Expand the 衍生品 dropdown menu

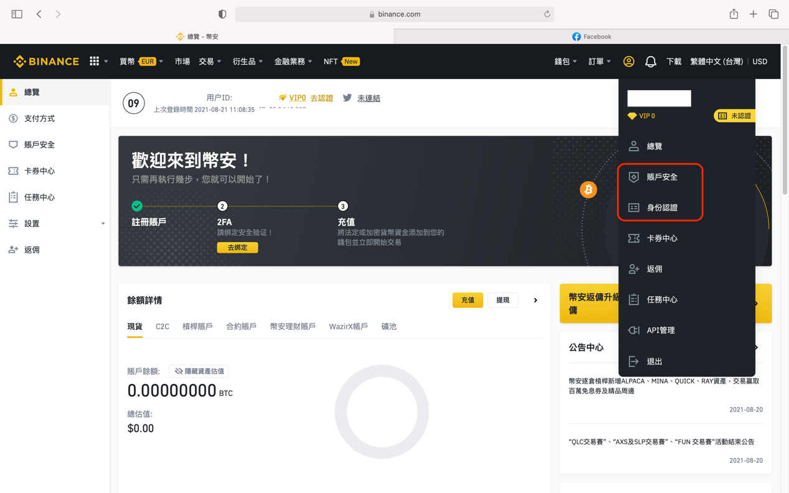point(247,62)
